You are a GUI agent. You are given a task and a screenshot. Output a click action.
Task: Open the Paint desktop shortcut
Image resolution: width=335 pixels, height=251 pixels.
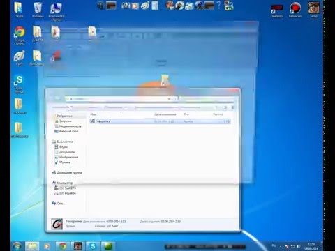(20, 58)
